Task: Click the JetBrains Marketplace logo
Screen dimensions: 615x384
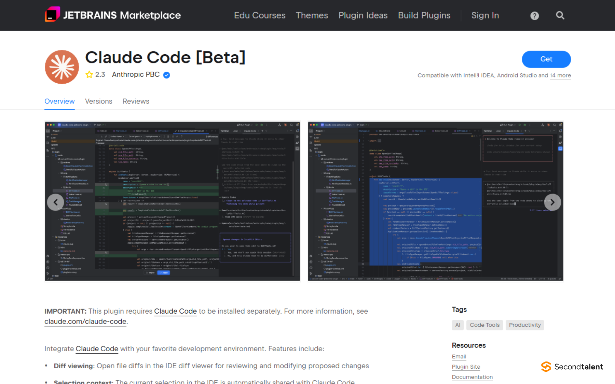Action: [x=113, y=15]
